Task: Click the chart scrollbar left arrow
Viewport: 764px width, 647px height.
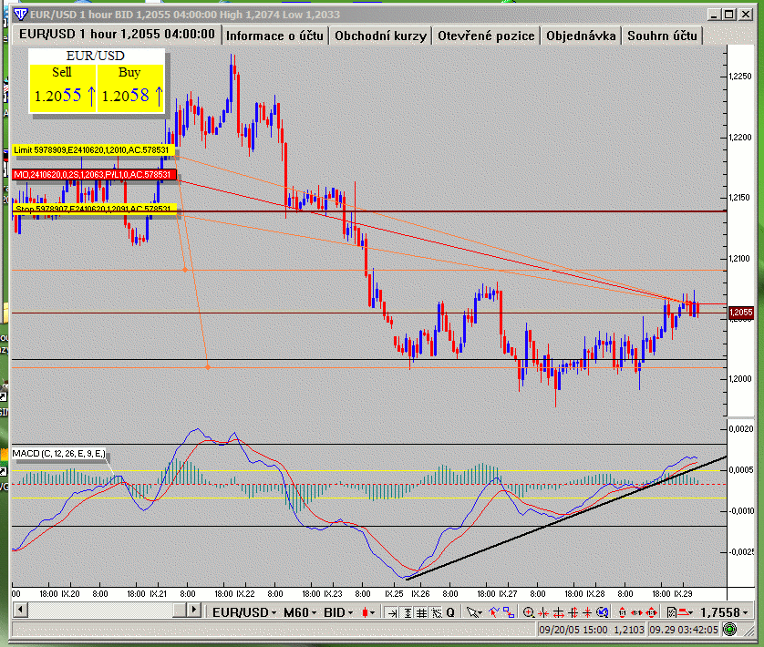Action: (20, 610)
